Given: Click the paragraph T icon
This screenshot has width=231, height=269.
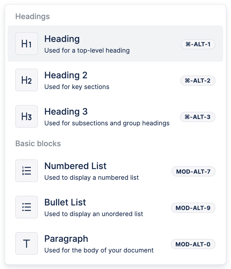Looking at the screenshot, I should pos(26,244).
